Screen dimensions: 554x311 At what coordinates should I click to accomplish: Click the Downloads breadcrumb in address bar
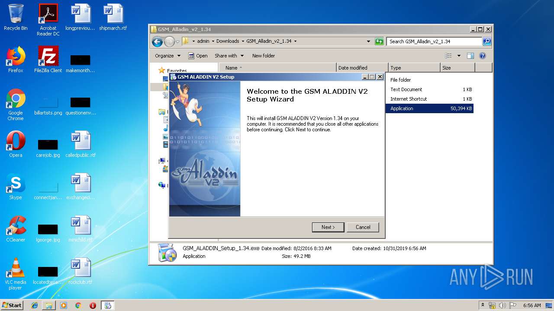[x=228, y=41]
